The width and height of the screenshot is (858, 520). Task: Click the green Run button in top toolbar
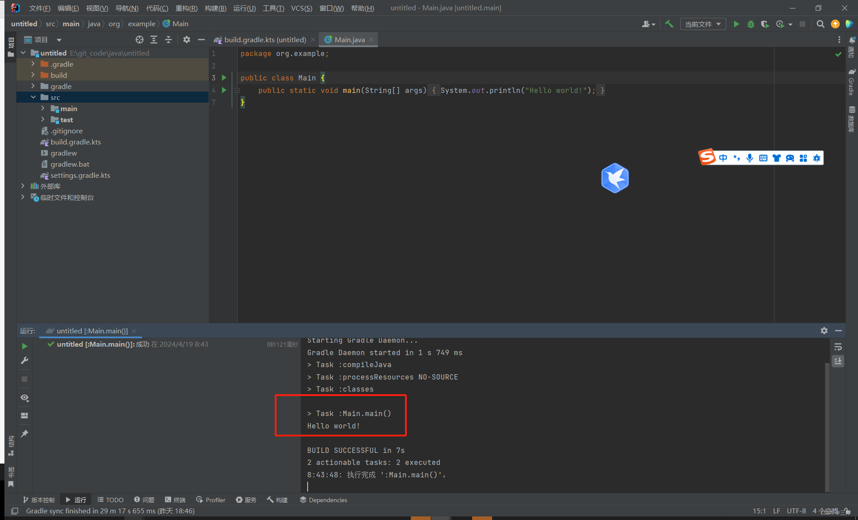(x=736, y=24)
